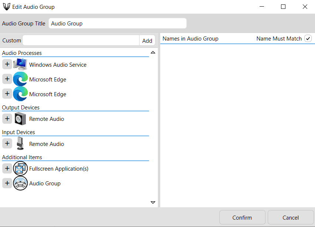Click the Audio Group Title text field
The width and height of the screenshot is (315, 227).
(x=117, y=24)
